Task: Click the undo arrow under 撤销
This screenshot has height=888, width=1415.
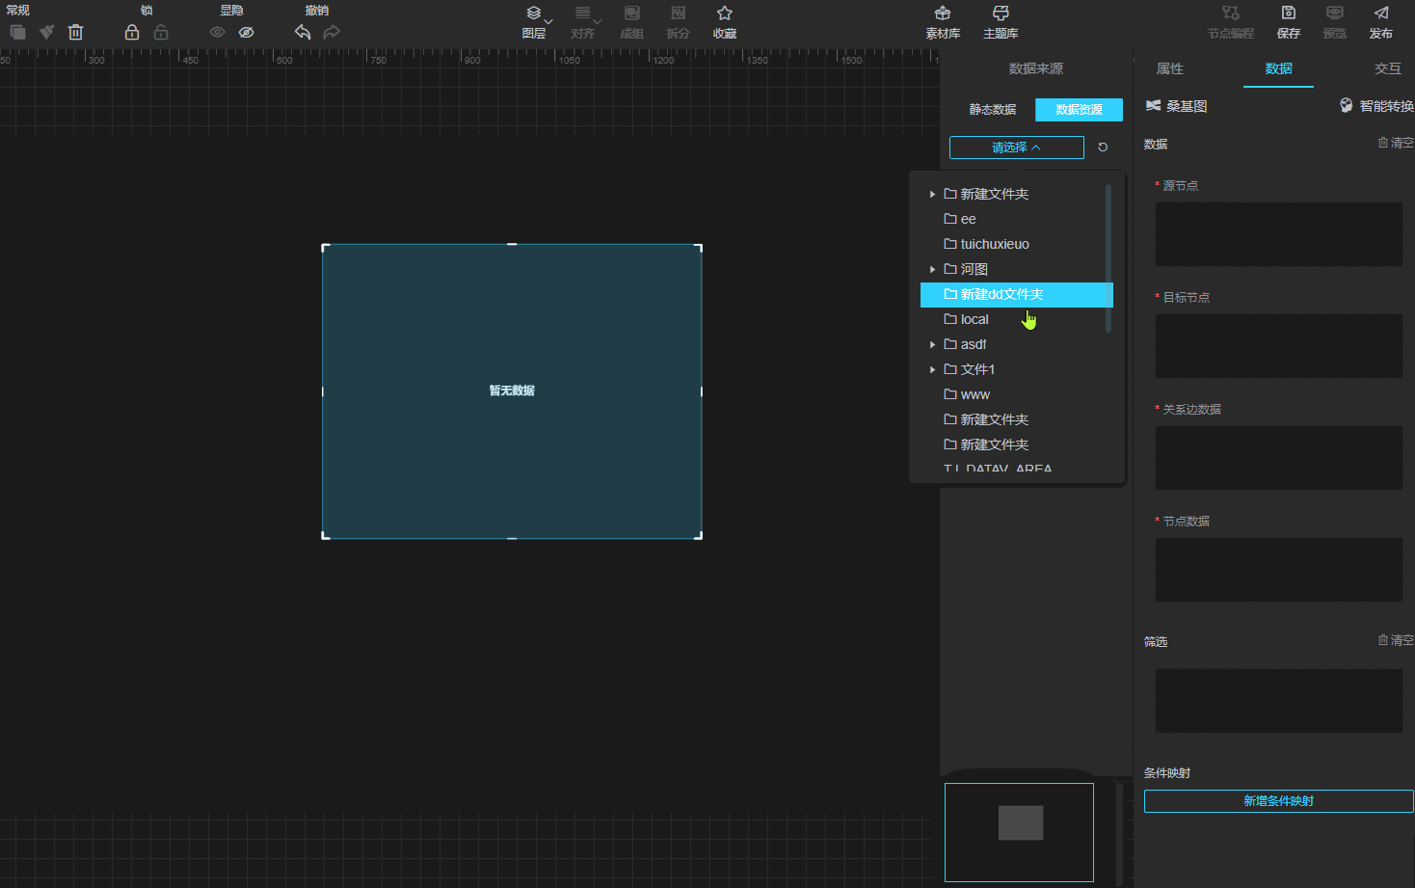Action: tap(303, 32)
